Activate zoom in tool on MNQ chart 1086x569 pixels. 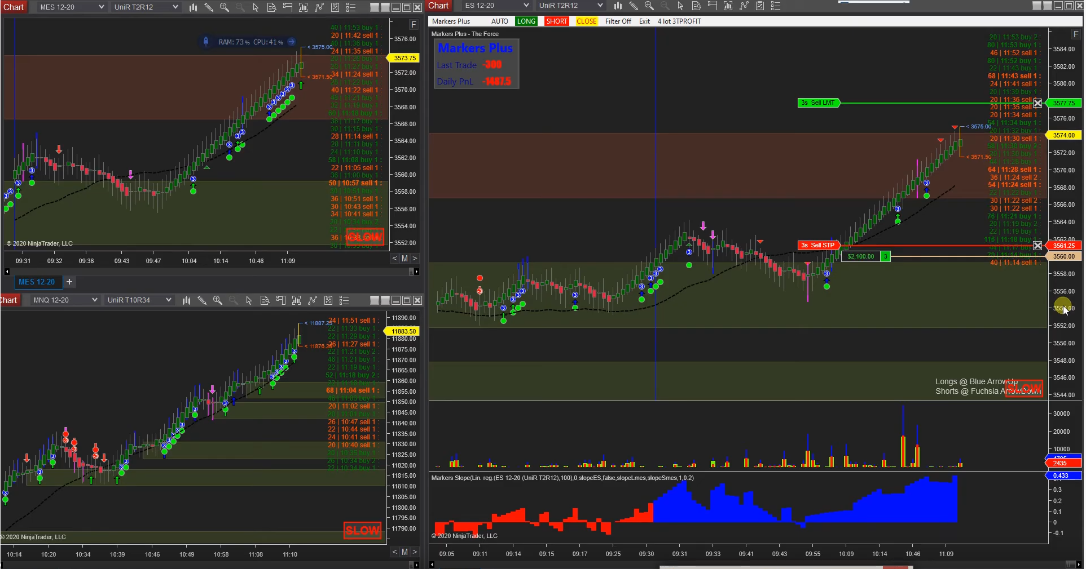pyautogui.click(x=218, y=300)
